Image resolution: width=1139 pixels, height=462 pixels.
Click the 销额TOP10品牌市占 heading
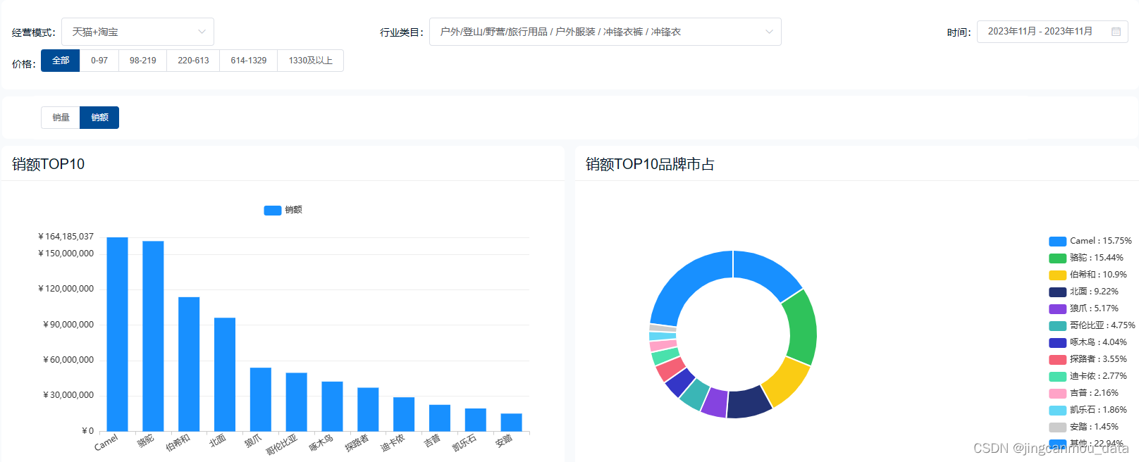pos(650,164)
